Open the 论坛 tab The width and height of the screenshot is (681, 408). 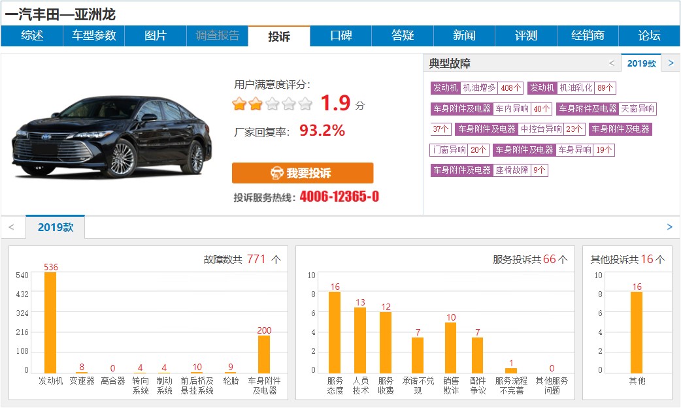[649, 37]
